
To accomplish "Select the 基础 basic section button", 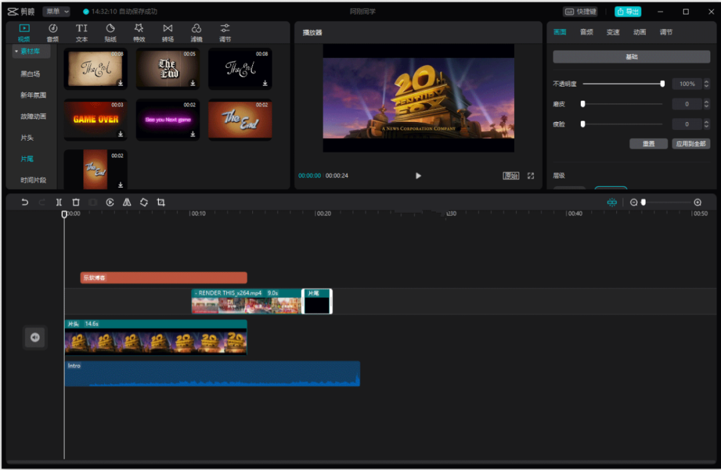I will pos(632,57).
